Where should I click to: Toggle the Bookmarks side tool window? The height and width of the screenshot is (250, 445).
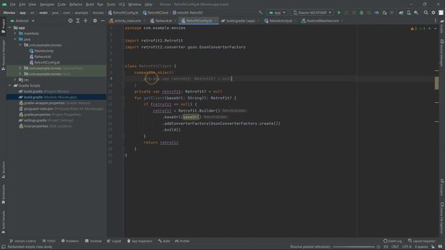click(3, 194)
